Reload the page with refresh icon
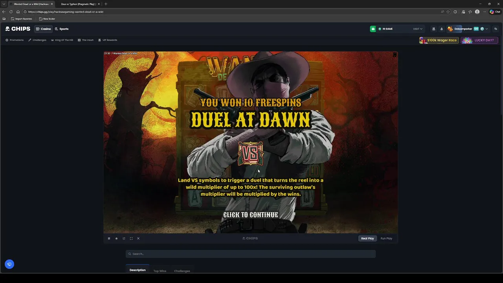Viewport: 503px width, 283px height. (x=11, y=12)
